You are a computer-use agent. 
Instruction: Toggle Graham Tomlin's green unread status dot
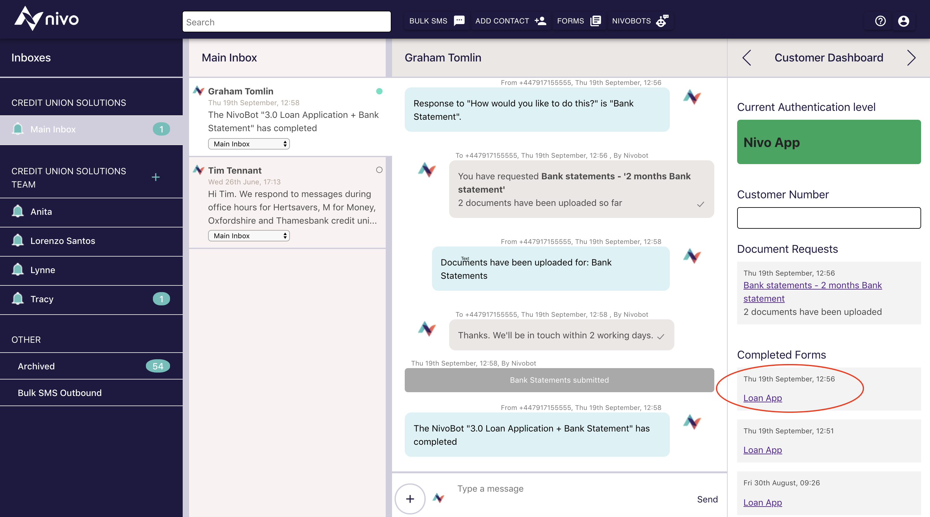379,91
